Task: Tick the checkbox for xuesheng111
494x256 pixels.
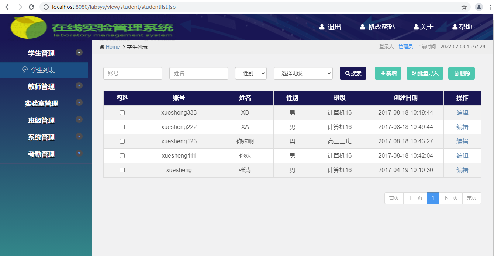Action: pos(122,156)
